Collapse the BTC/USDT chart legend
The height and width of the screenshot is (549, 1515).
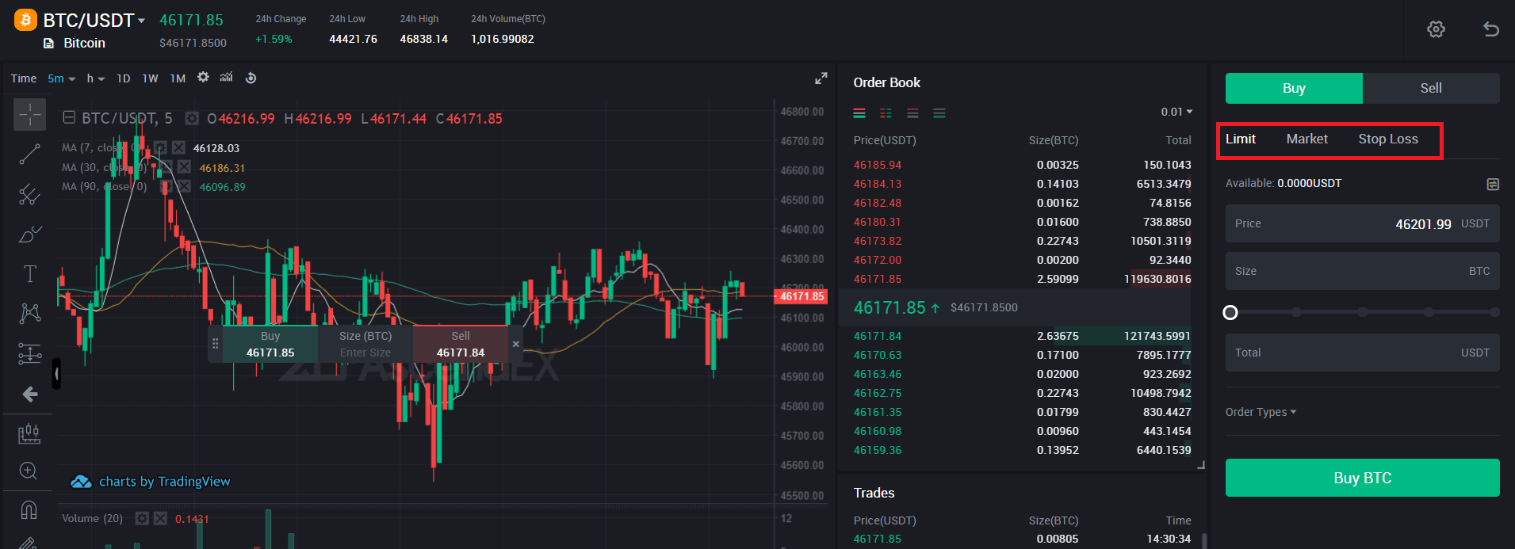click(69, 117)
